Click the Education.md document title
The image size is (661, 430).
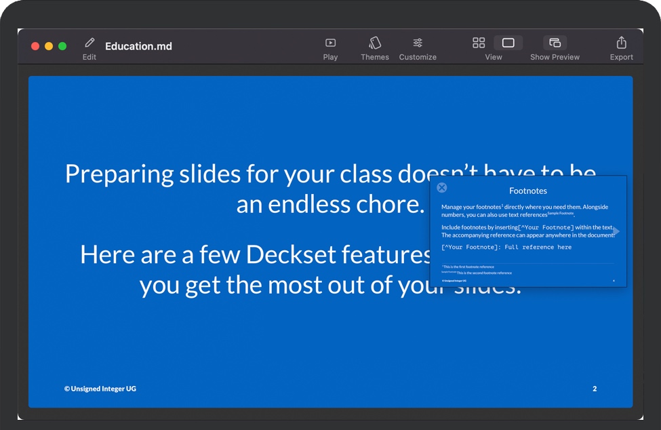[x=138, y=46]
